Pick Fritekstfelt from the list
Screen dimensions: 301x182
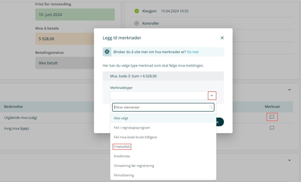[122, 147]
